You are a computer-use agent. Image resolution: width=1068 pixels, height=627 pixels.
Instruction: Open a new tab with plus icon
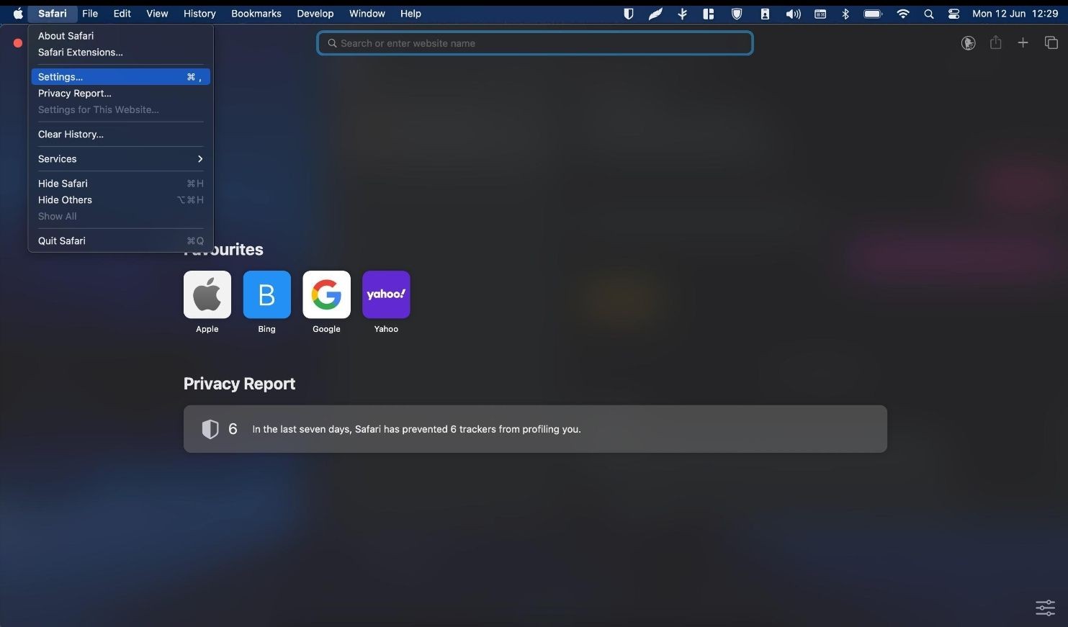click(1023, 43)
